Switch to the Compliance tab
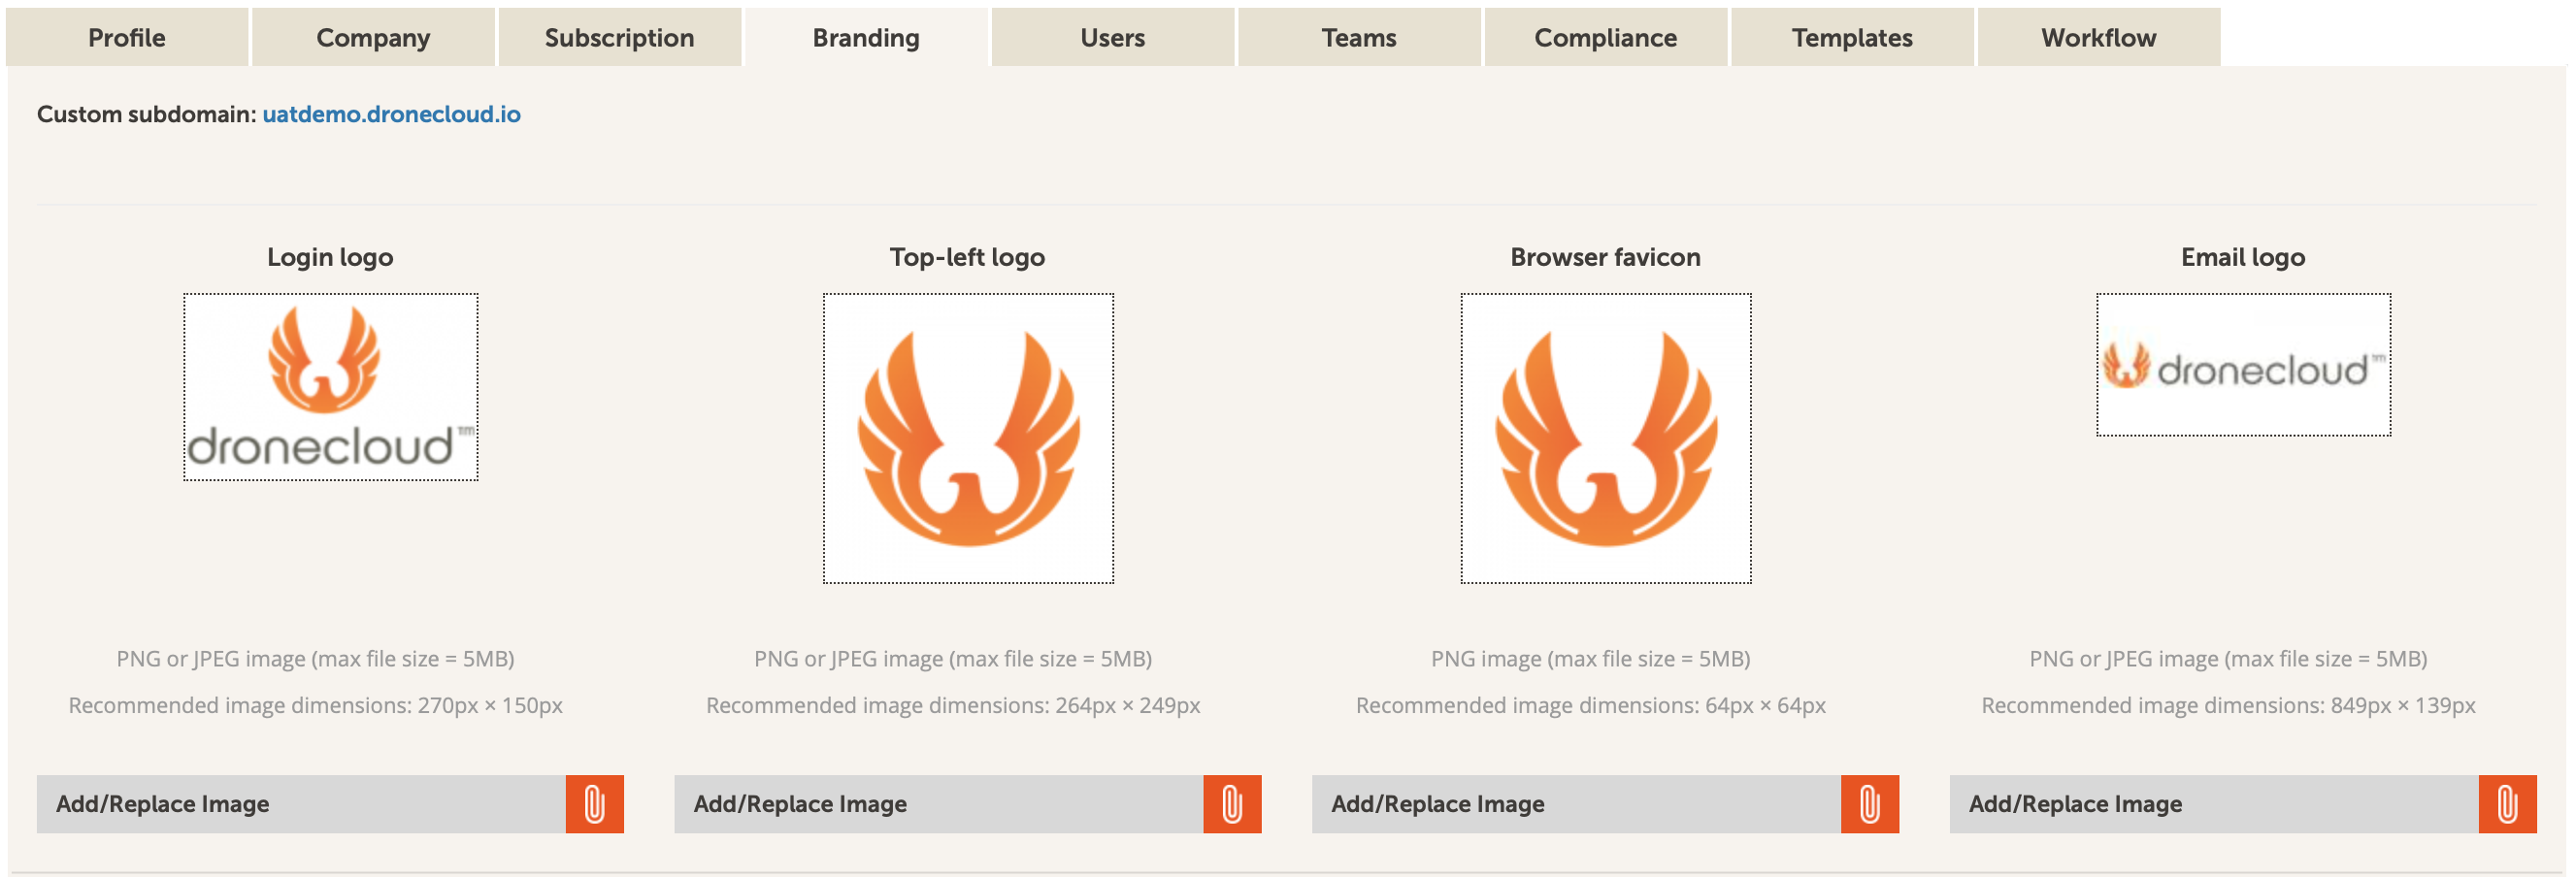Viewport: 2576px width, 877px height. 1606,38
